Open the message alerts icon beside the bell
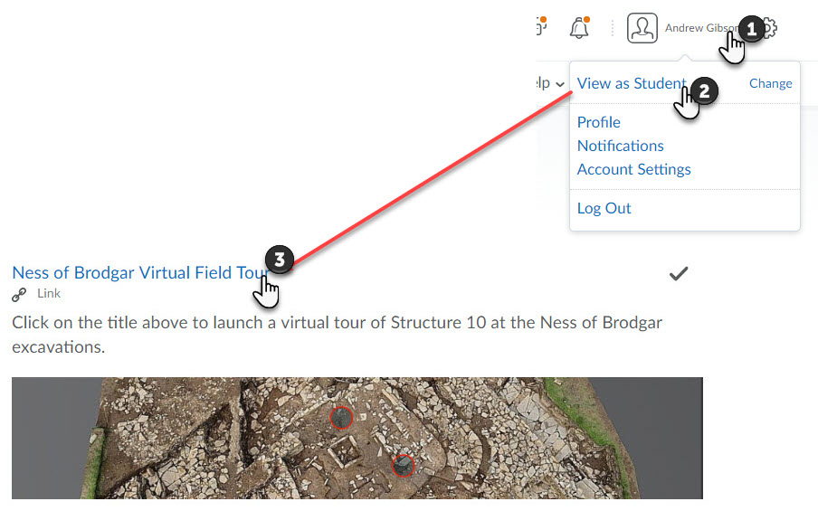The image size is (818, 511). click(541, 26)
